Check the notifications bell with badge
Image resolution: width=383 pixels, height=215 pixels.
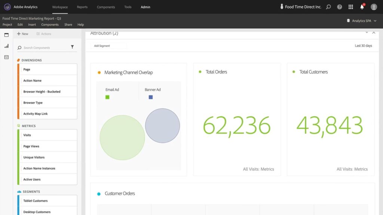click(x=361, y=6)
